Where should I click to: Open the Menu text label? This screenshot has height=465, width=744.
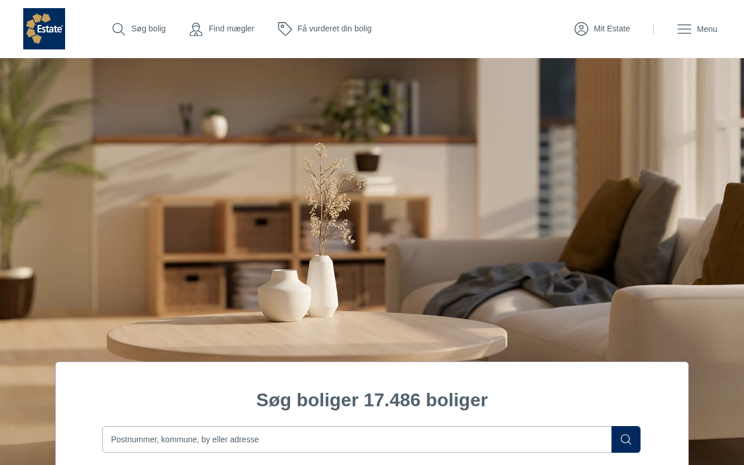(707, 29)
